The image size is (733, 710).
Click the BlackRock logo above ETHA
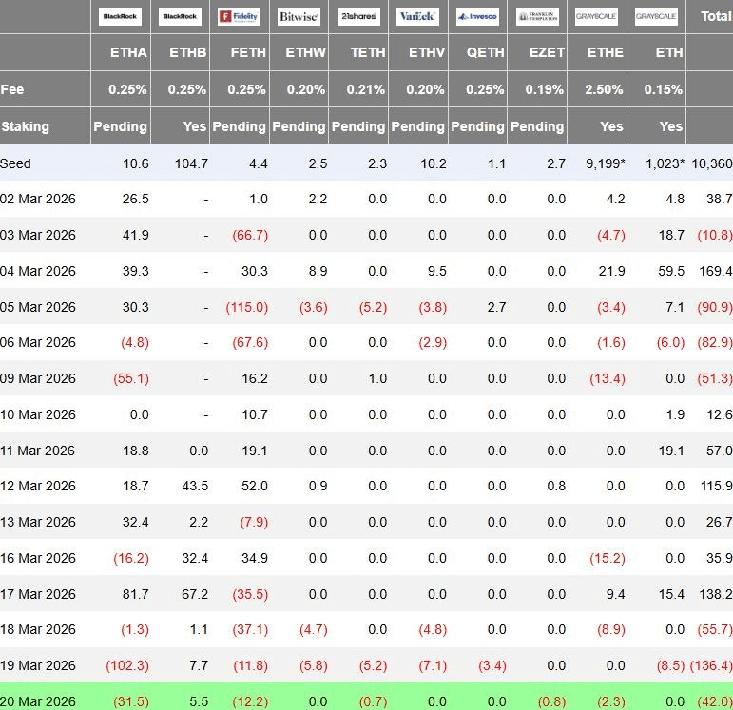tap(121, 16)
